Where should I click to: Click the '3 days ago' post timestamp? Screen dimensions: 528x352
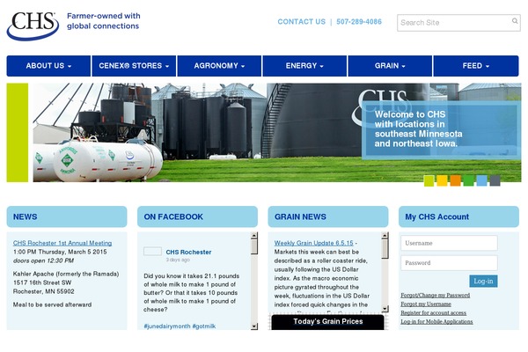click(x=178, y=260)
